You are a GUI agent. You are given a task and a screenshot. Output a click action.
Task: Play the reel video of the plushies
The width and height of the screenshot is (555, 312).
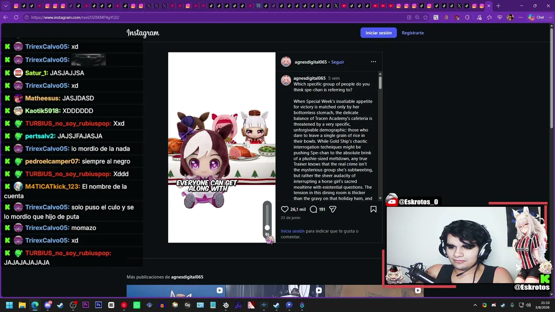(x=222, y=147)
